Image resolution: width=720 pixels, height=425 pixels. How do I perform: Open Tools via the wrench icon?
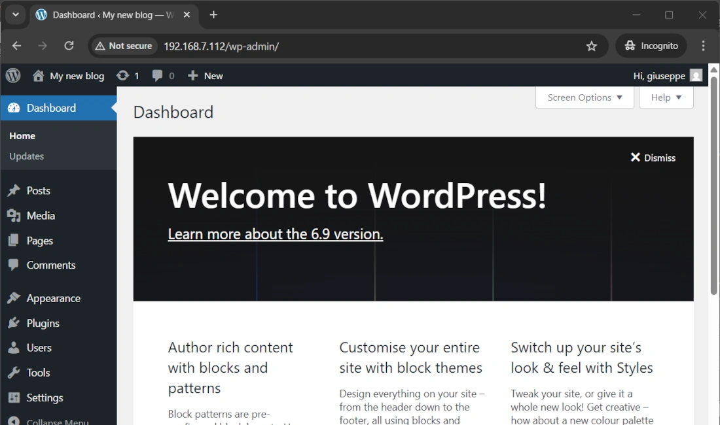click(14, 373)
